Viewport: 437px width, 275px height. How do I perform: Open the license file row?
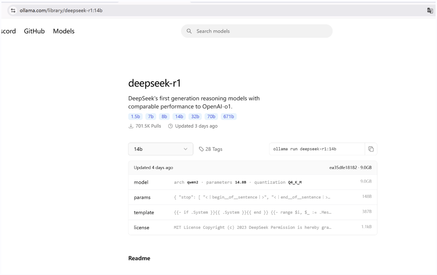[253, 227]
